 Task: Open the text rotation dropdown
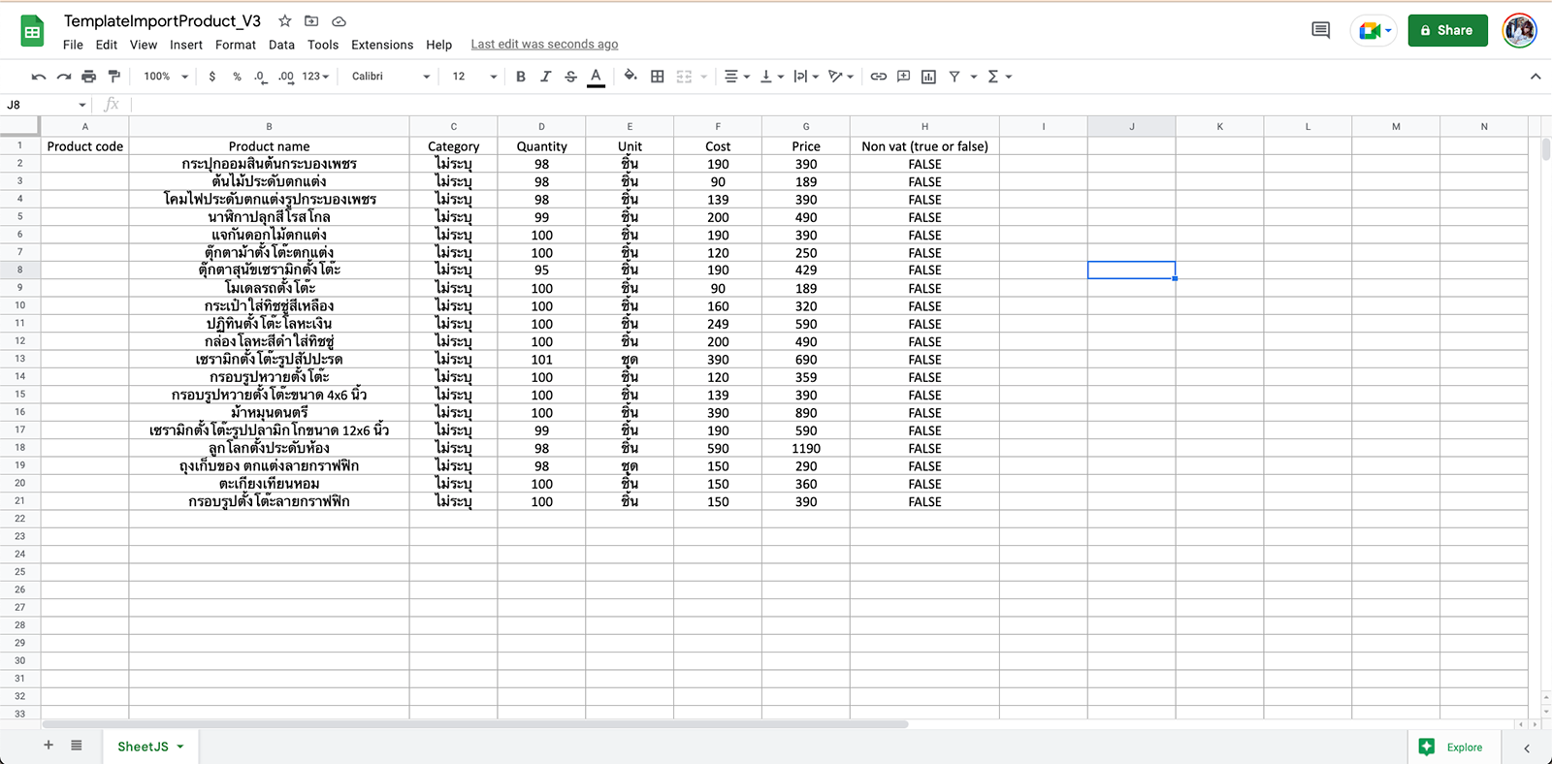841,77
